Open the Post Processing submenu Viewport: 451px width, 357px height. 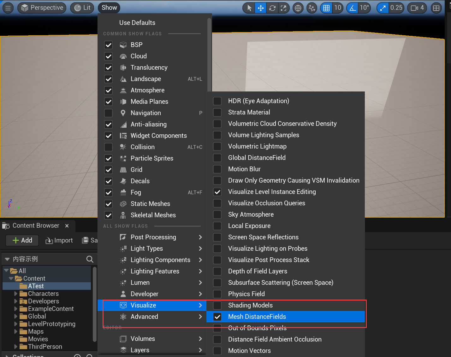(x=152, y=237)
